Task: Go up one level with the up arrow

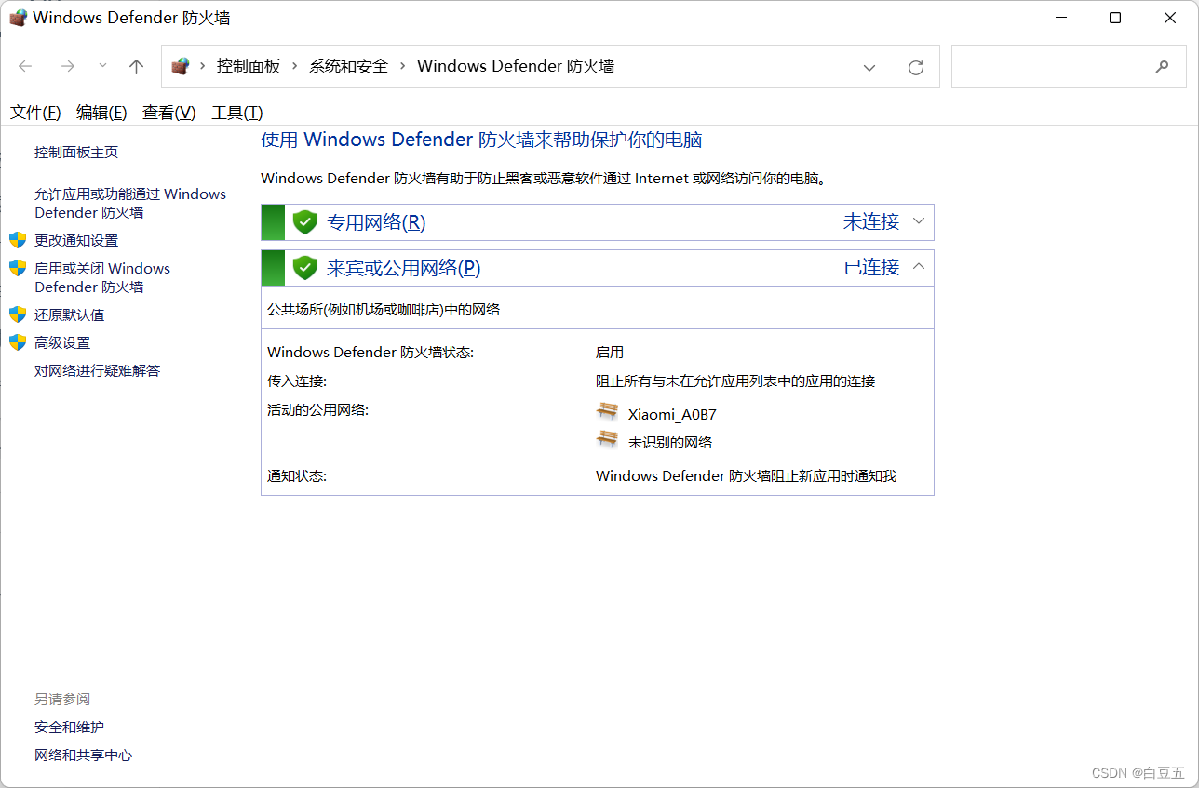Action: point(137,66)
